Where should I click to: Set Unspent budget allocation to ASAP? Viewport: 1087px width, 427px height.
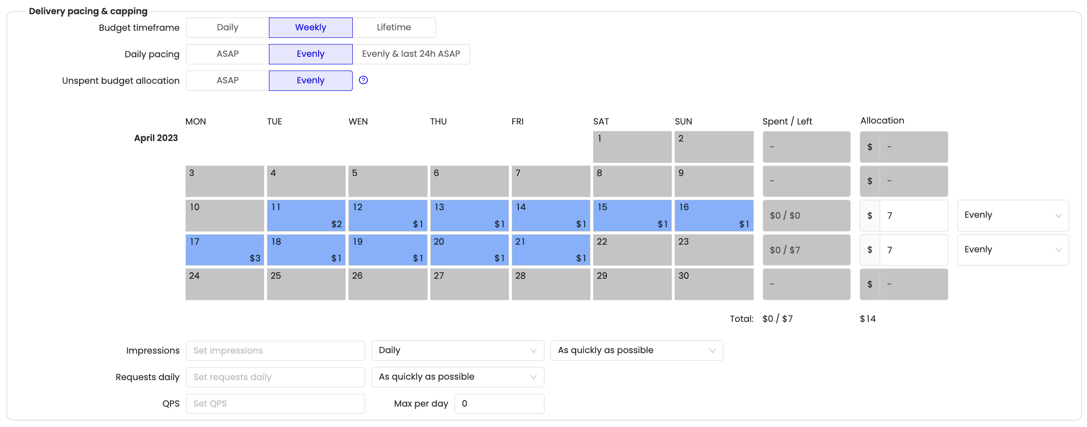click(228, 80)
